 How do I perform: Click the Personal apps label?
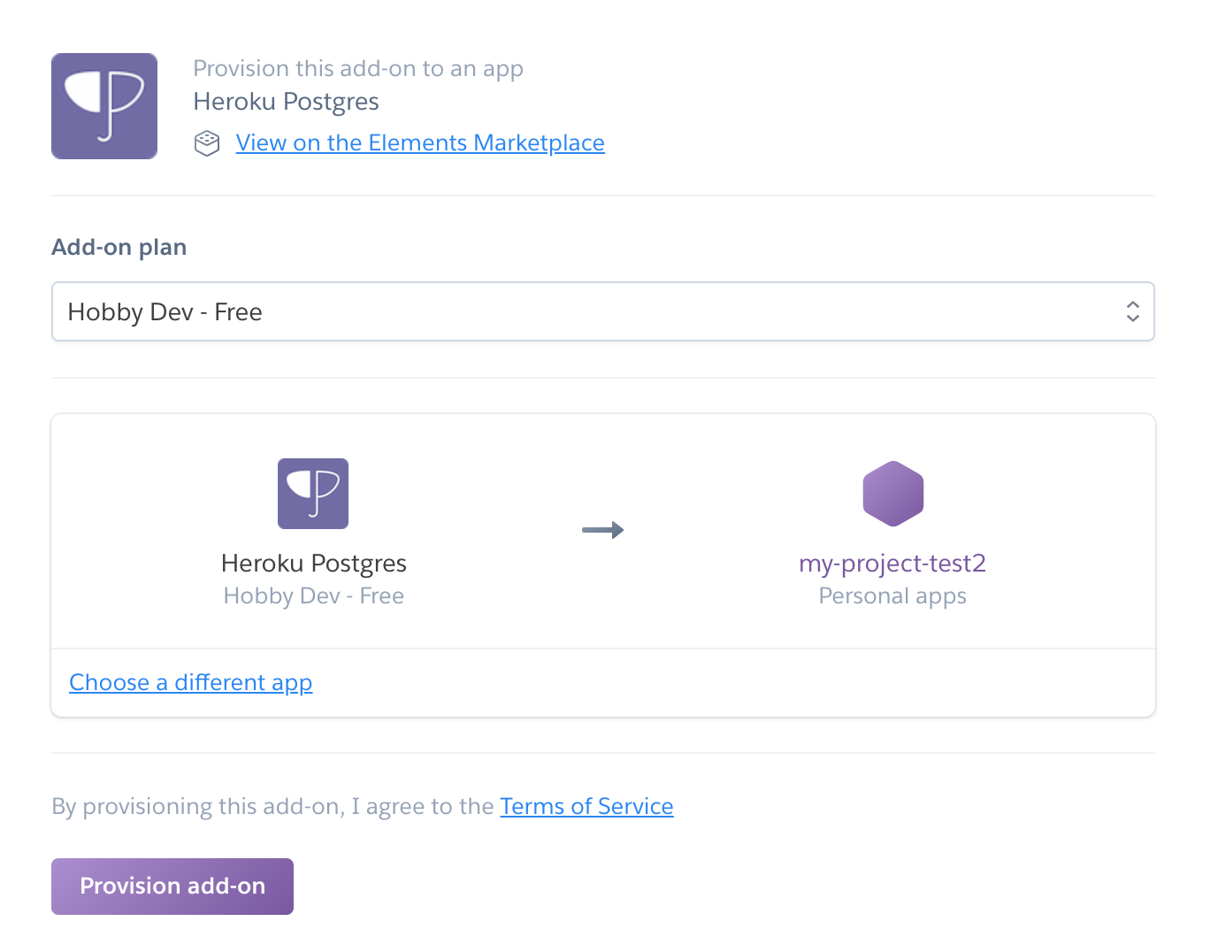pyautogui.click(x=892, y=596)
